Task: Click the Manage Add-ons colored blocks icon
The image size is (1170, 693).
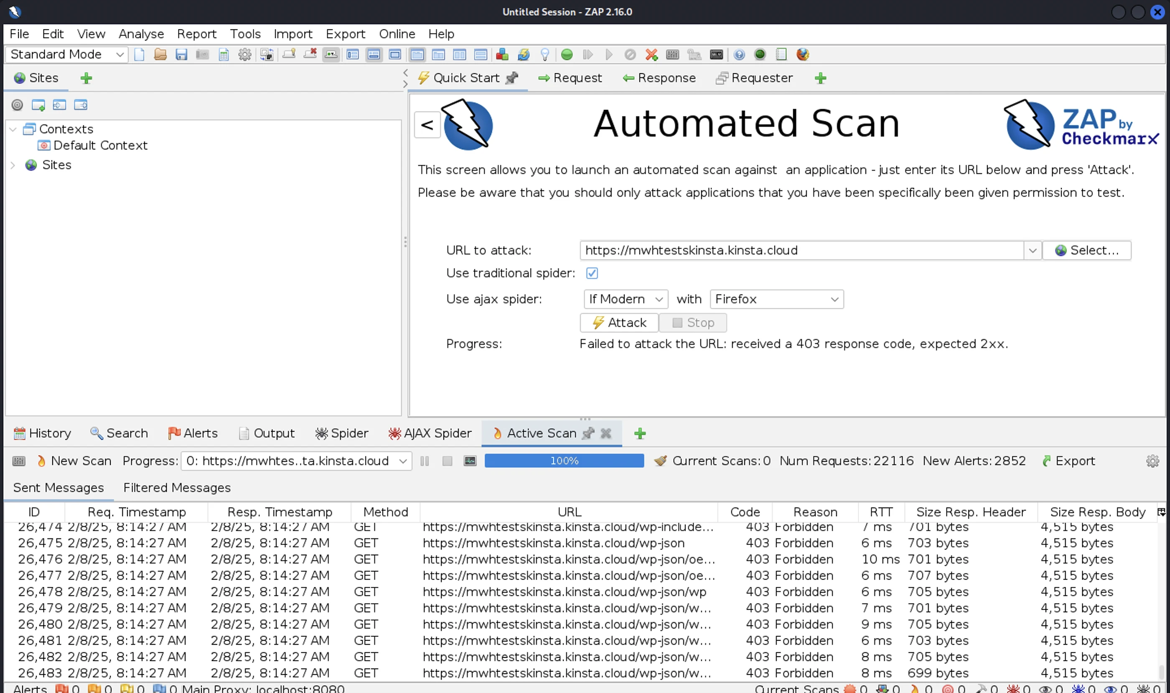Action: click(x=502, y=55)
